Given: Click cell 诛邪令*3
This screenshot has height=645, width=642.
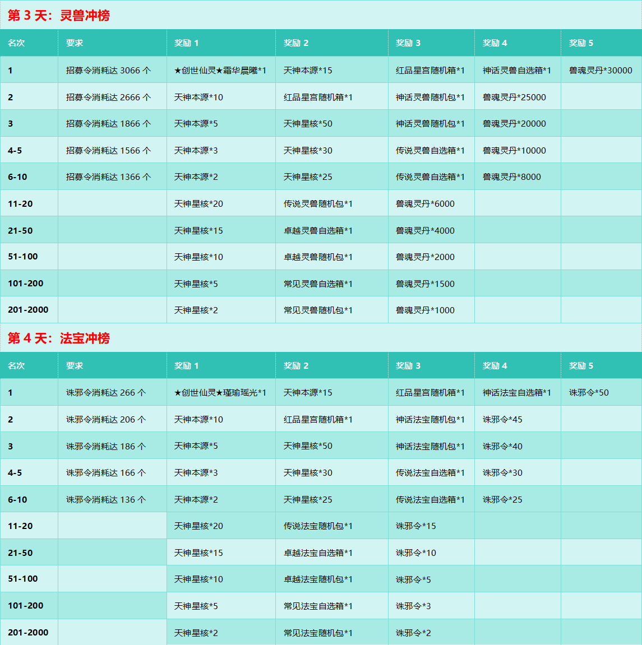Looking at the screenshot, I should [413, 606].
